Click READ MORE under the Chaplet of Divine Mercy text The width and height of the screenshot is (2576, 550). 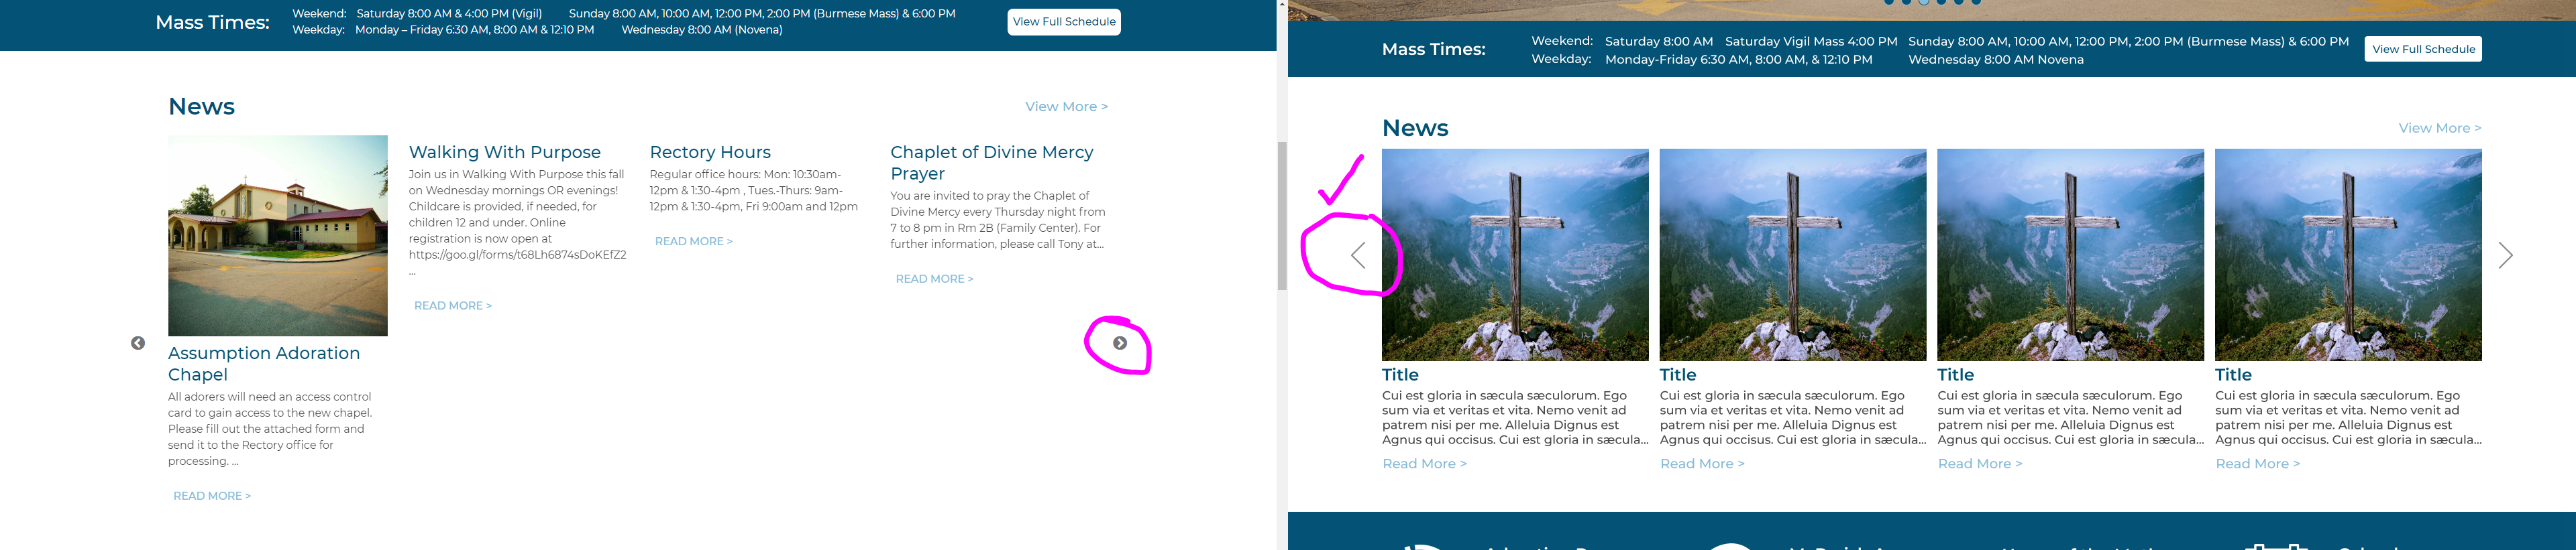(x=934, y=279)
